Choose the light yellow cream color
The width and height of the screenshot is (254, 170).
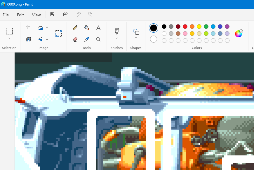tap(199, 34)
